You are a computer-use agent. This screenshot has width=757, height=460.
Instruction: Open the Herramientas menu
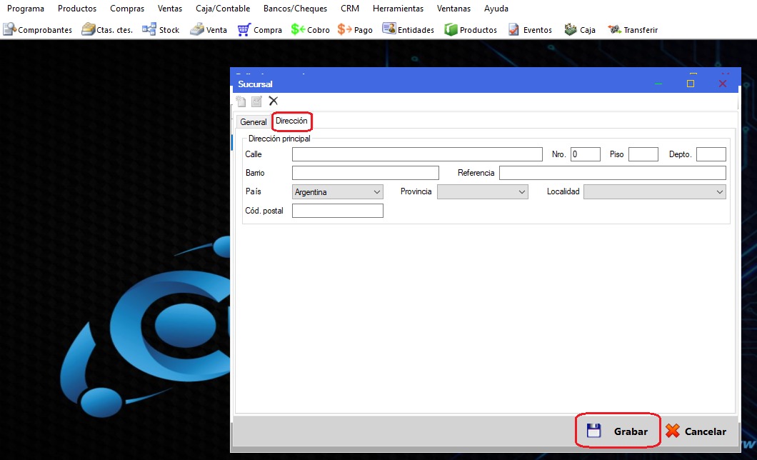398,9
